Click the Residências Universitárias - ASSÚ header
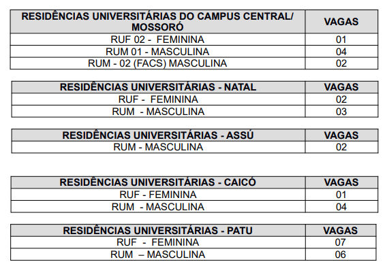 coord(158,135)
